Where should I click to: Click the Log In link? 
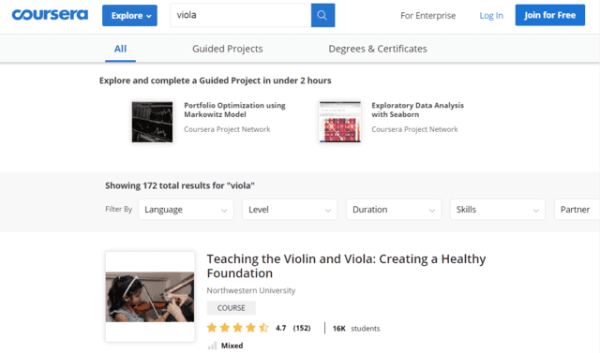pyautogui.click(x=491, y=16)
